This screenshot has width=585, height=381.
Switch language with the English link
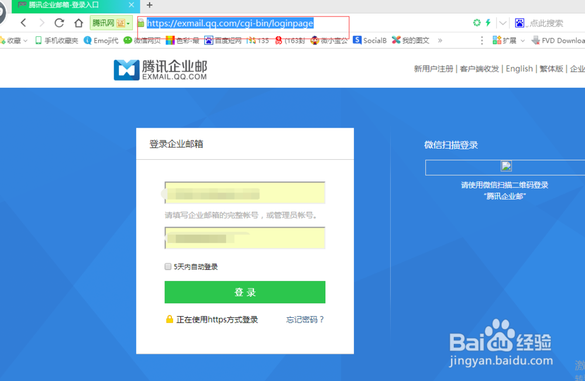[519, 68]
